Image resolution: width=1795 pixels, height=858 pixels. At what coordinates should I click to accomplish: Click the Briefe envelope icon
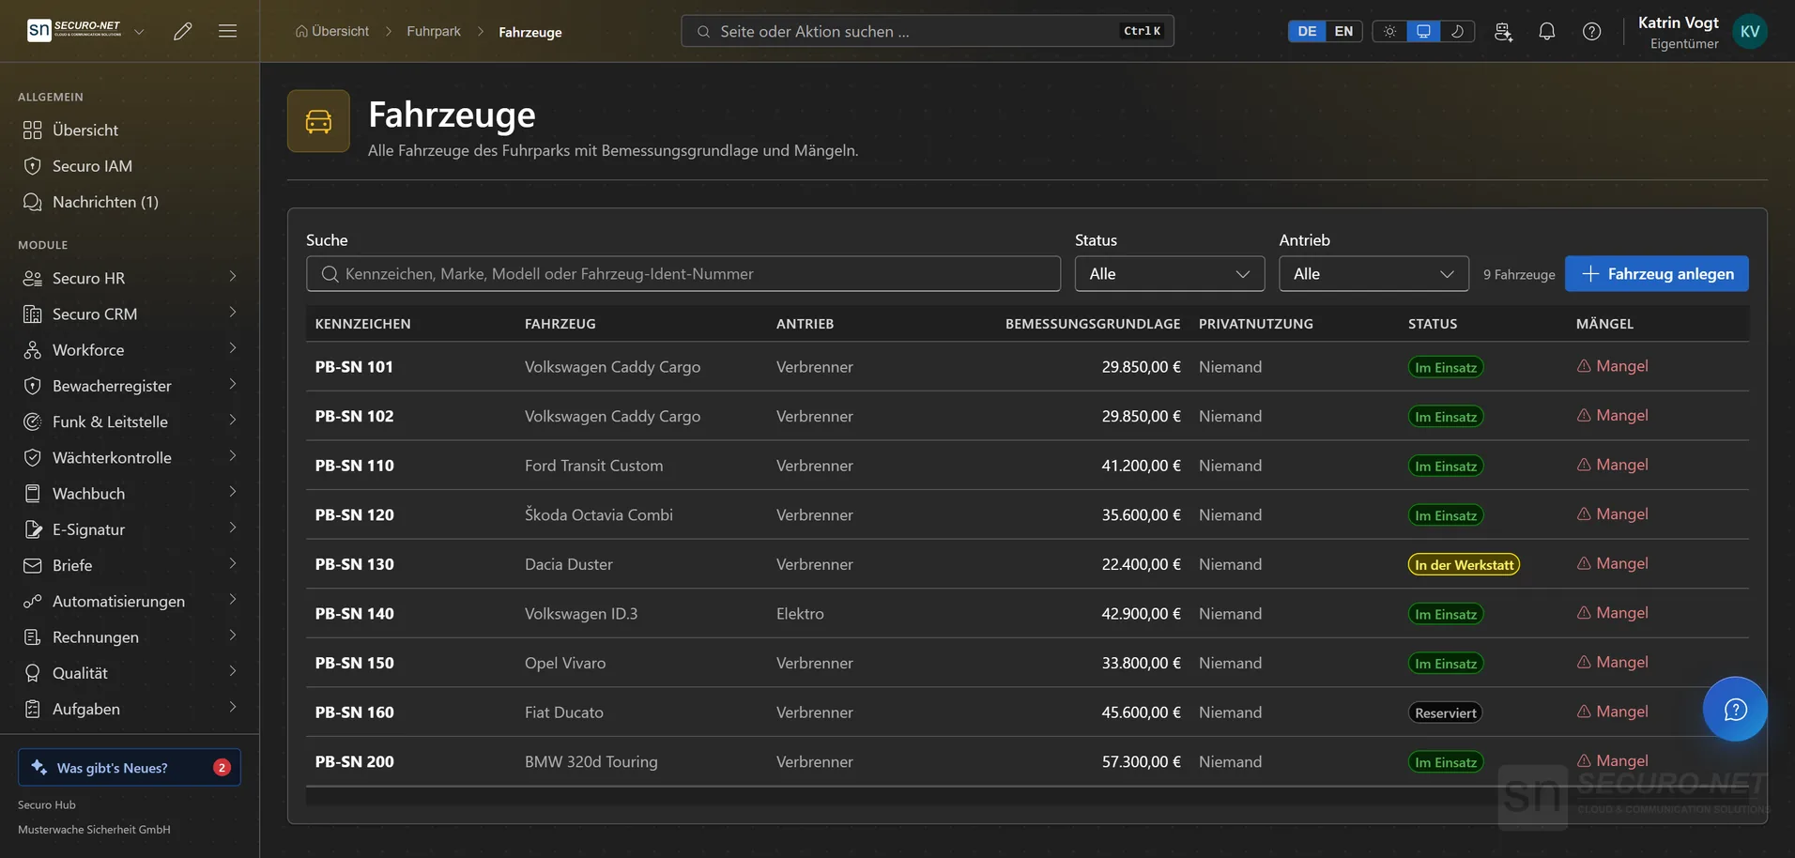tap(33, 565)
